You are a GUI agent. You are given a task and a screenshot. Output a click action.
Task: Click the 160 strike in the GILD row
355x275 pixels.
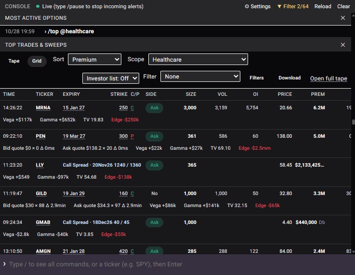pyautogui.click(x=123, y=194)
